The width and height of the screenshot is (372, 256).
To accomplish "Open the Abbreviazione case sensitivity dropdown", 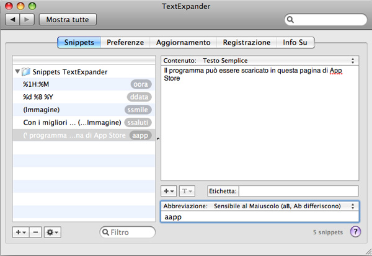I will point(260,206).
